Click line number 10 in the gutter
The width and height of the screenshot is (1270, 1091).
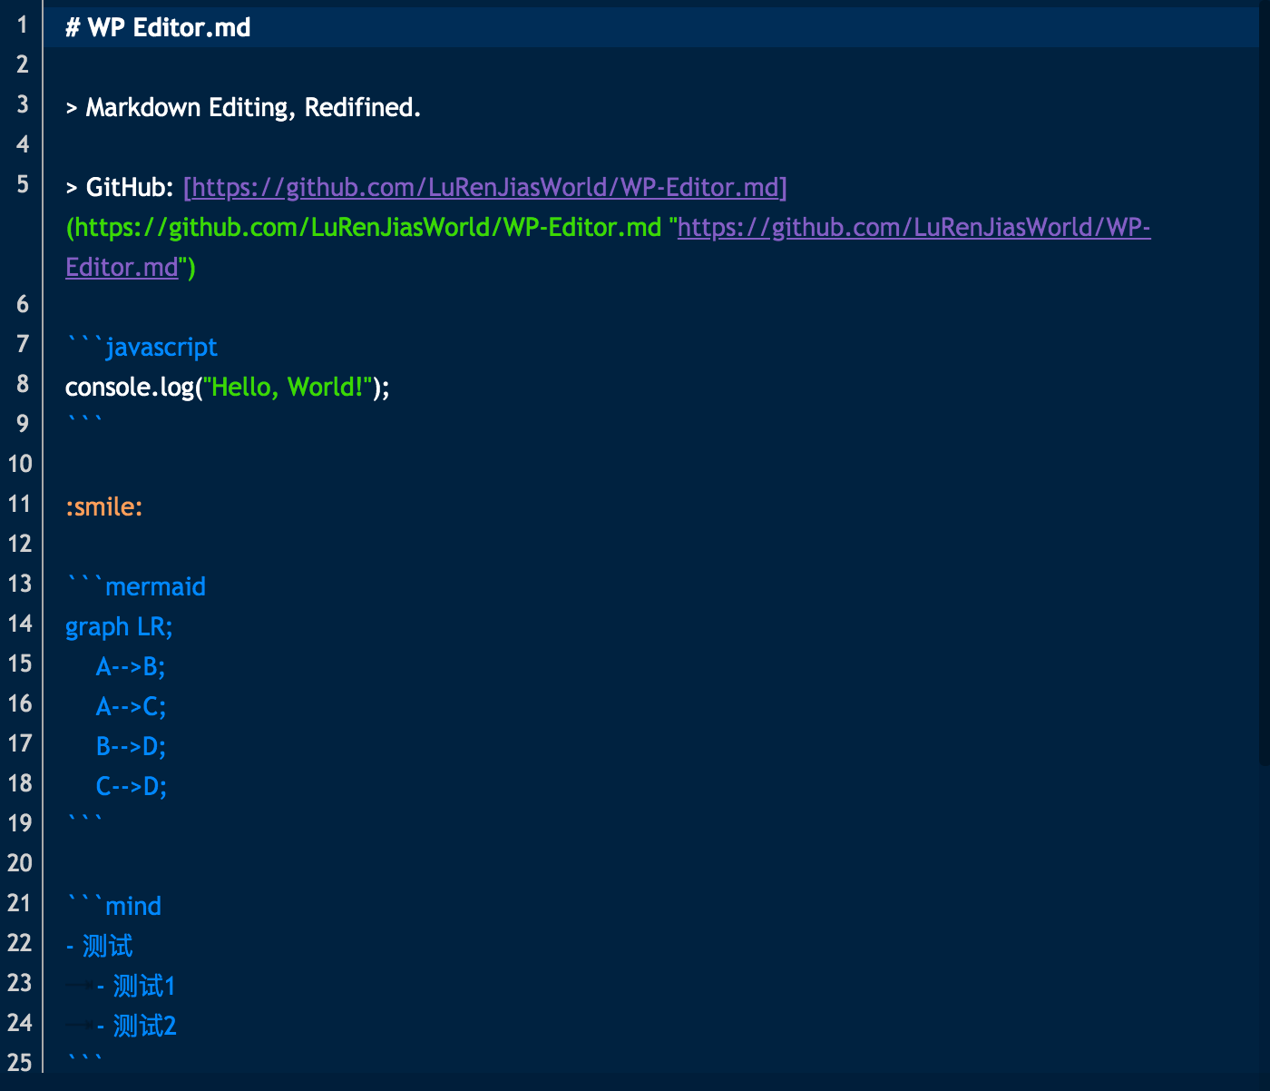20,464
